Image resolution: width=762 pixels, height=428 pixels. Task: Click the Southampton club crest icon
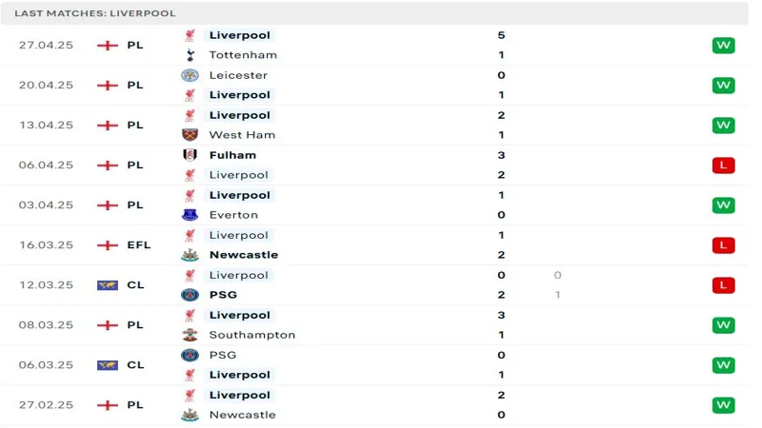click(x=190, y=335)
